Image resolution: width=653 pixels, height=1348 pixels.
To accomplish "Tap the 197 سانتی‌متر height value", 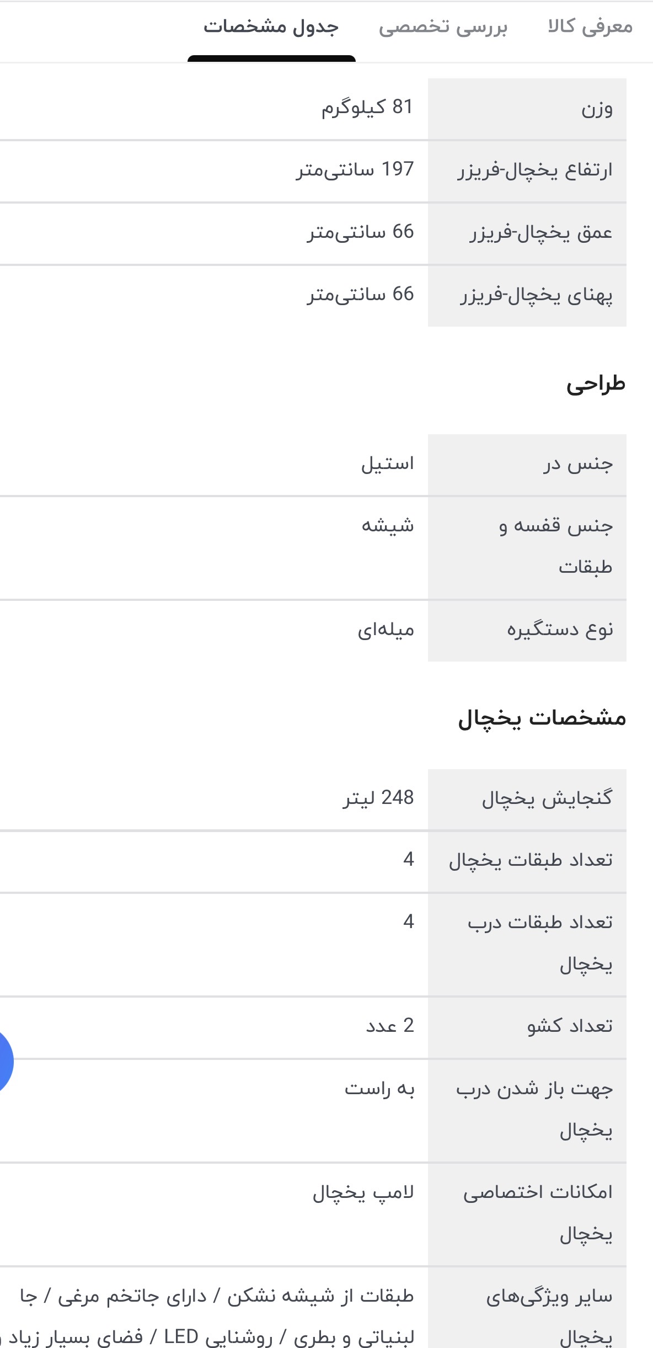I will pyautogui.click(x=355, y=169).
